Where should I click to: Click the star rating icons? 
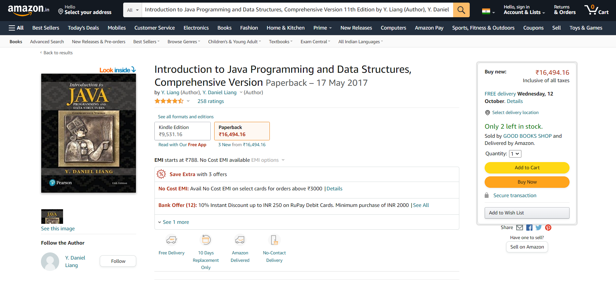click(x=169, y=101)
